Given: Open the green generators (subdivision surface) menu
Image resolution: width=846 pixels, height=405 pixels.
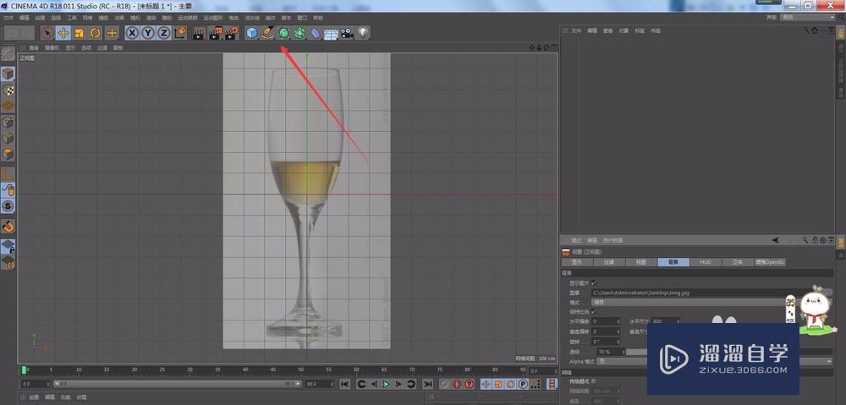Looking at the screenshot, I should coord(283,33).
